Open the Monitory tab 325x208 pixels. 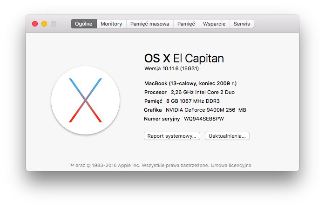point(111,24)
